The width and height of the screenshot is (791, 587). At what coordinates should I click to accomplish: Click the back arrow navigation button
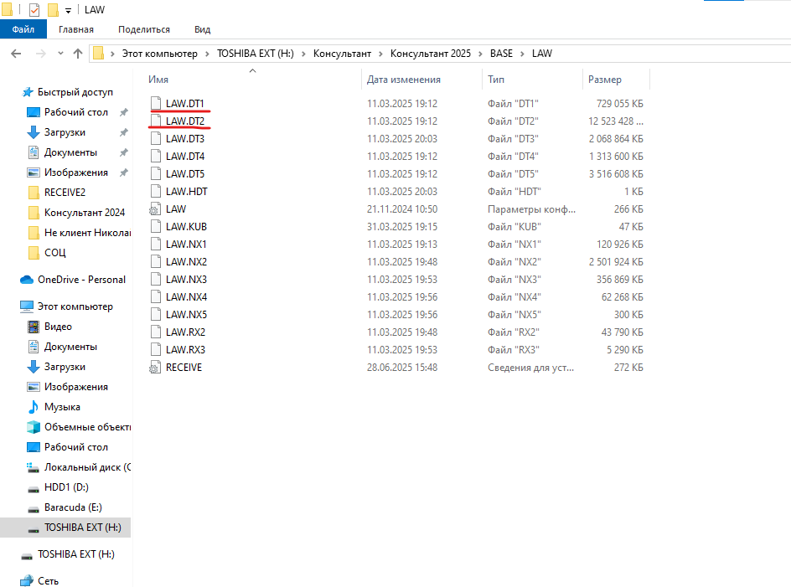click(x=16, y=54)
